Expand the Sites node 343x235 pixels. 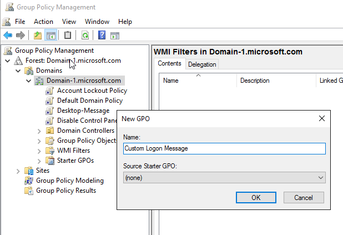[18, 171]
